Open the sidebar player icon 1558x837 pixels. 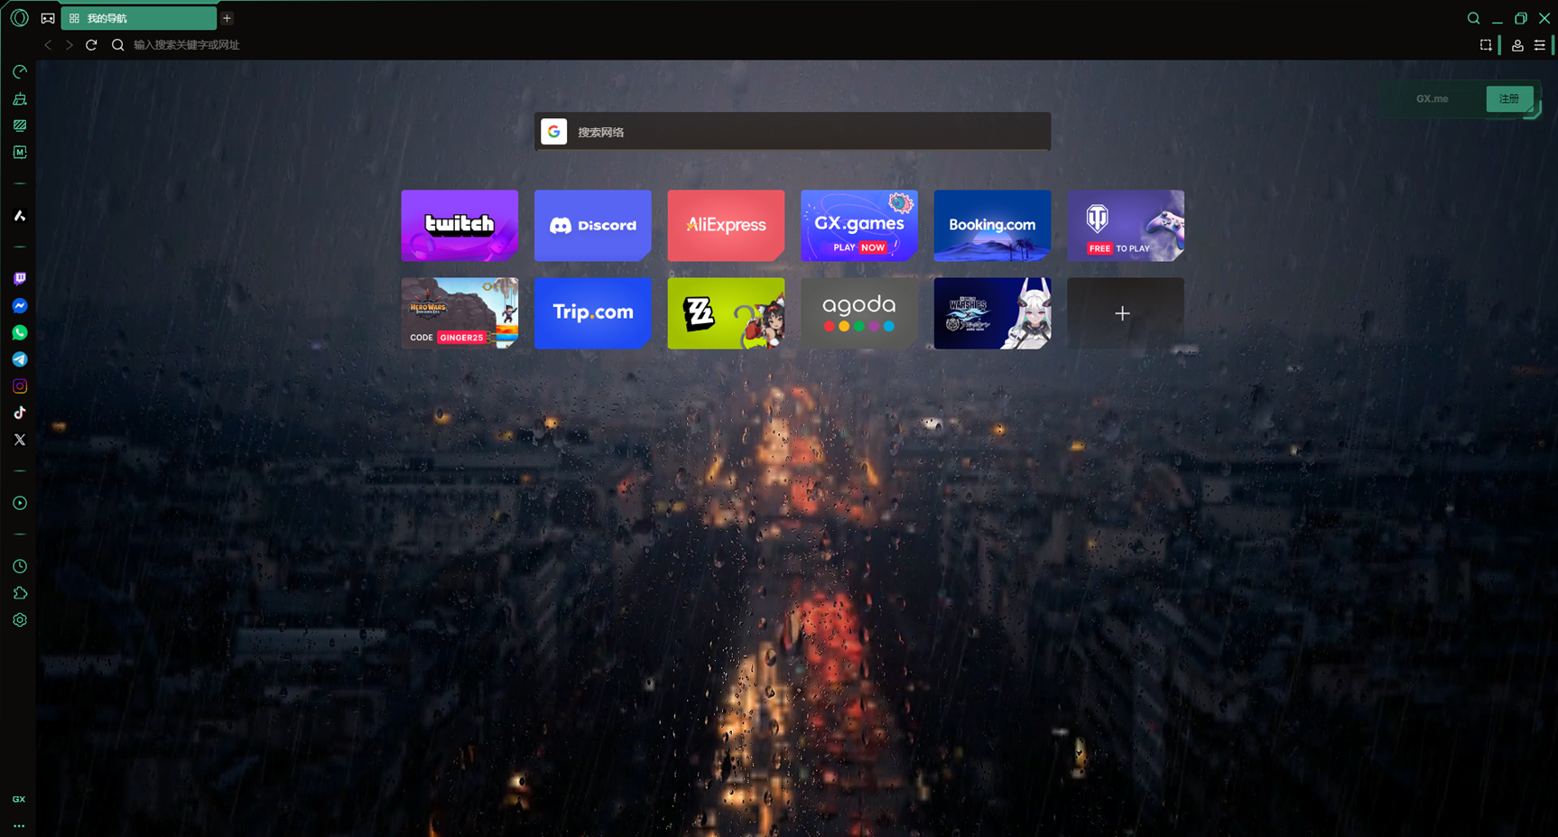[x=20, y=503]
